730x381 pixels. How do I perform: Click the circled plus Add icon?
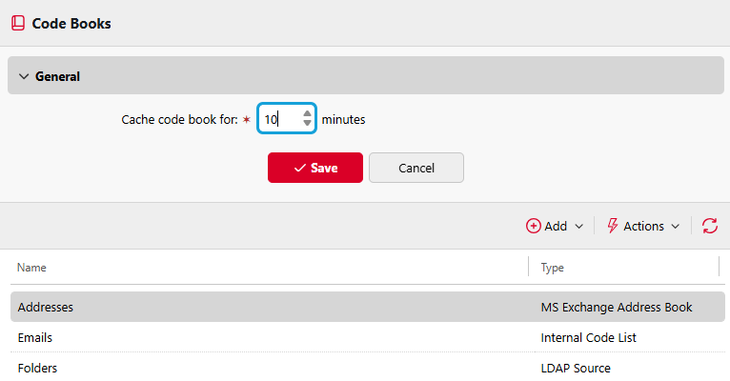(533, 226)
